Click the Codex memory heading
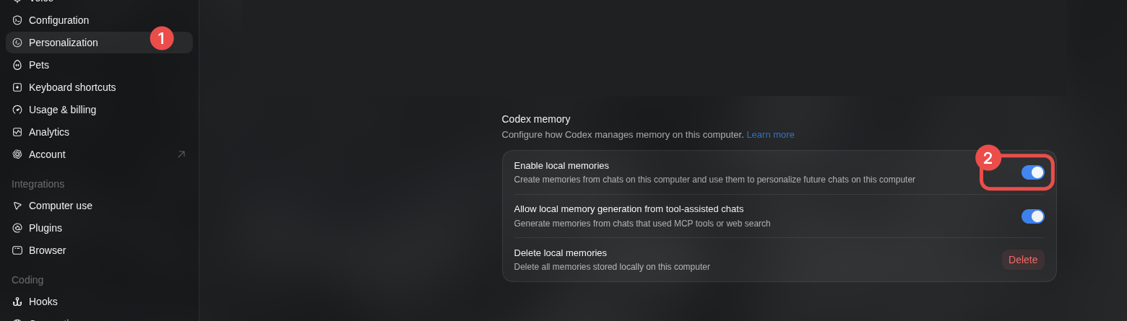This screenshot has width=1127, height=321. click(536, 119)
